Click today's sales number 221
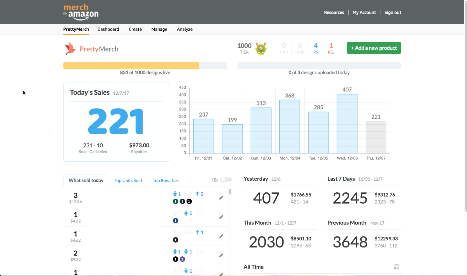Viewport: 467px width, 276px height. 116,121
